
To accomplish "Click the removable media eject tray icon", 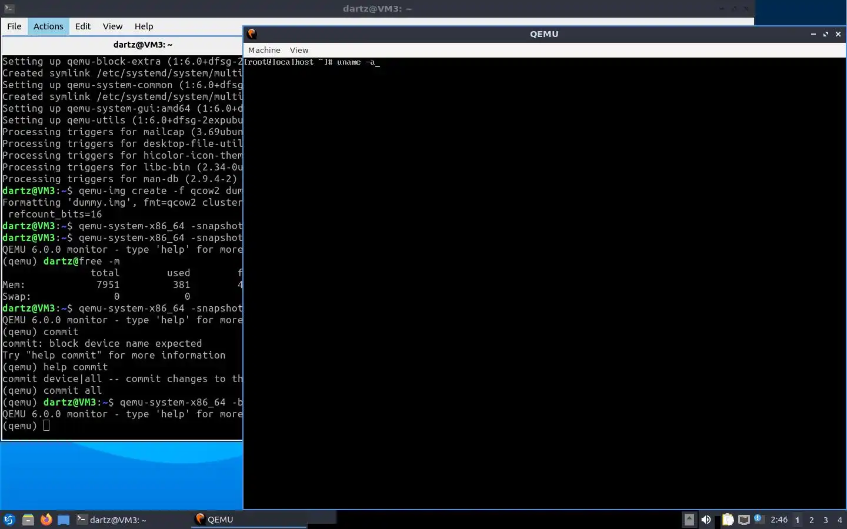I will pyautogui.click(x=689, y=520).
